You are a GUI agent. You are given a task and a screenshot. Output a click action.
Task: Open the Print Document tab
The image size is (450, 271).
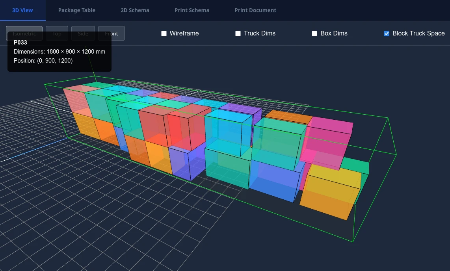[255, 10]
